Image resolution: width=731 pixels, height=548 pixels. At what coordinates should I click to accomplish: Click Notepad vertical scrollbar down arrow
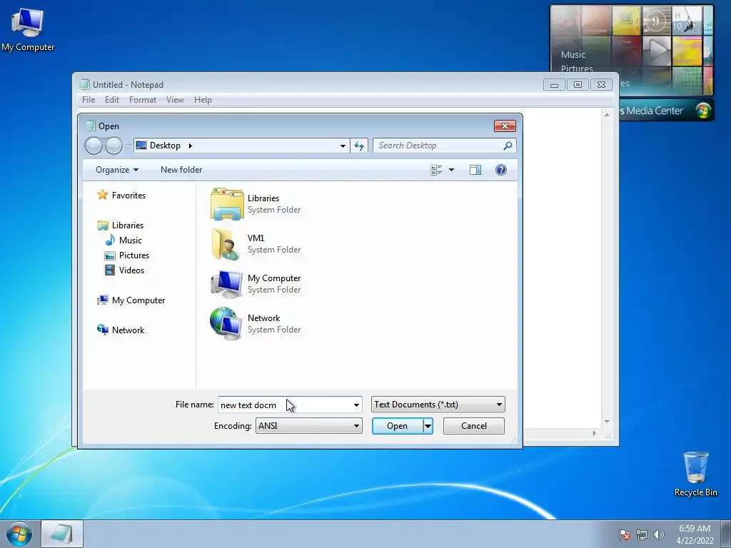pyautogui.click(x=607, y=422)
